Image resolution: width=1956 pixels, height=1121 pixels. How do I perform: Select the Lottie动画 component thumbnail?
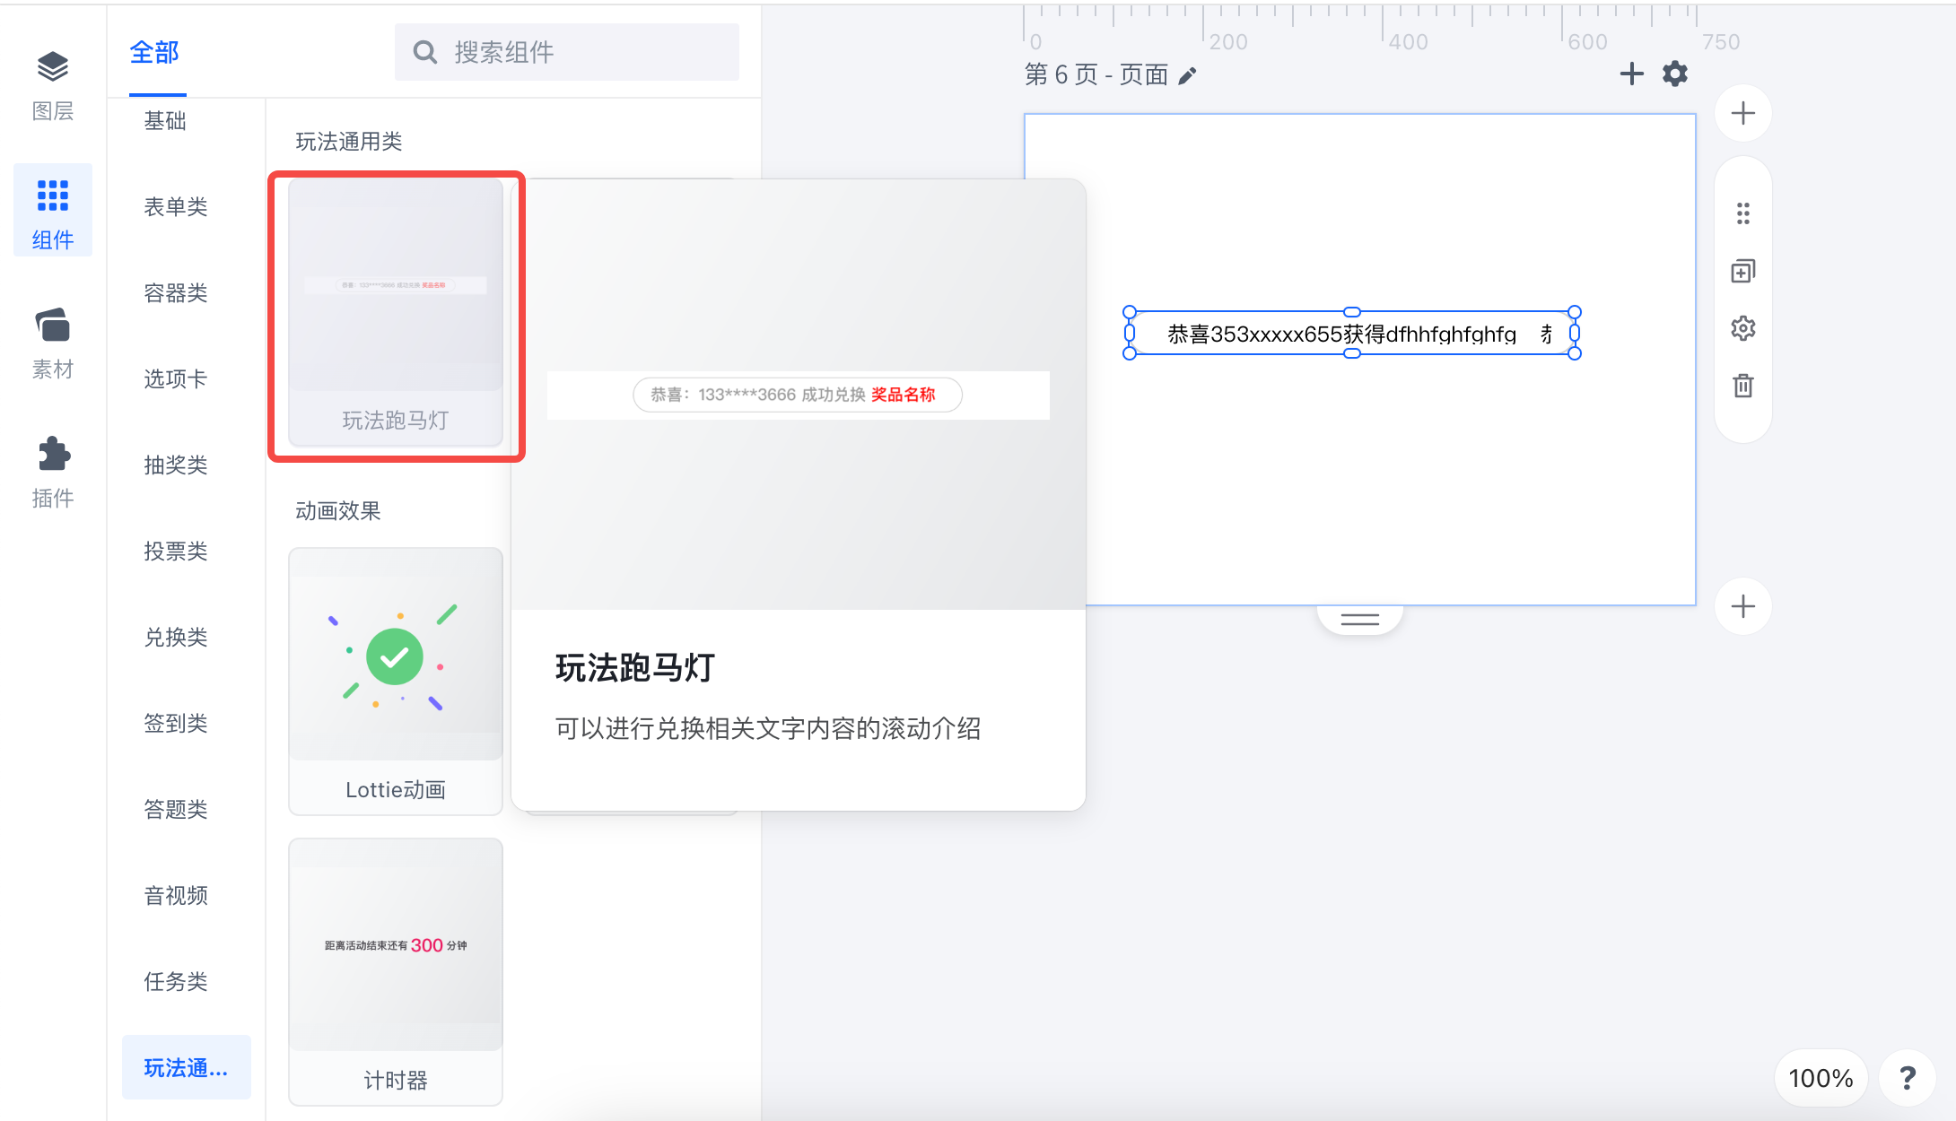396,682
